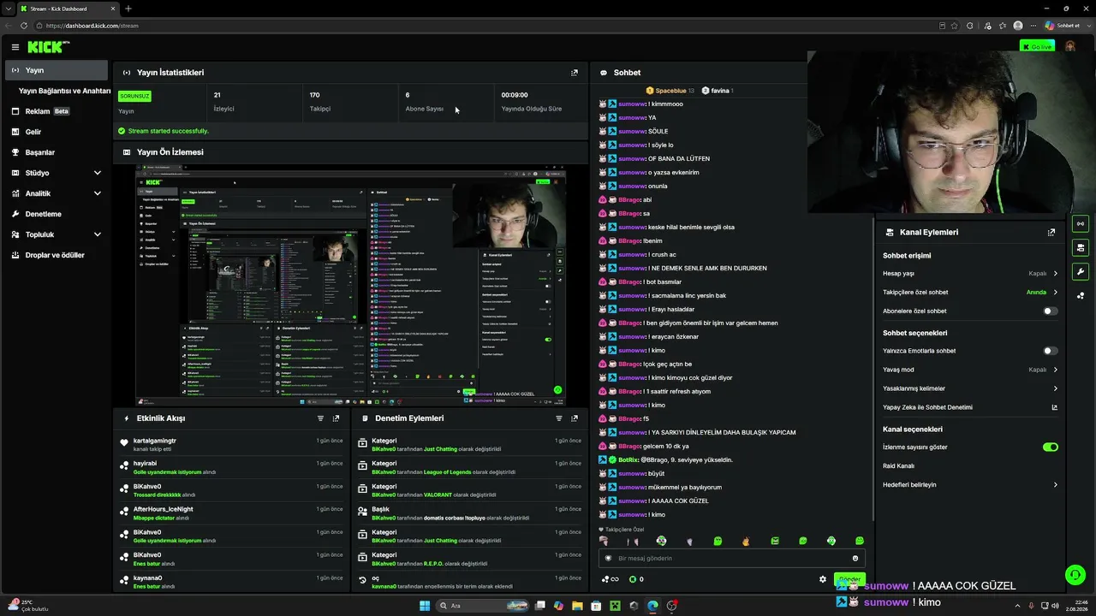Click the green Kick logo

[x=46, y=47]
